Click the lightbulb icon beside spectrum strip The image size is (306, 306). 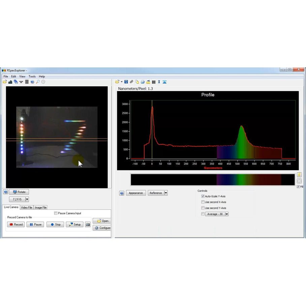pos(299,175)
